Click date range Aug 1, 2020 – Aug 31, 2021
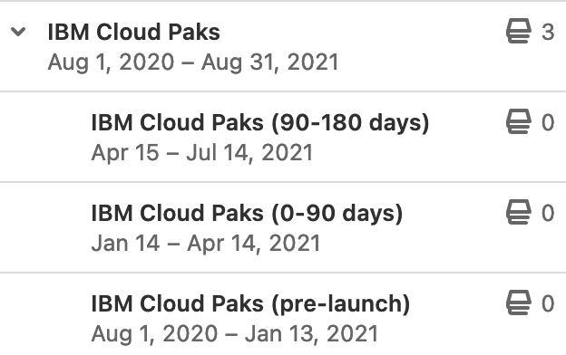Viewport: 566px width, 355px height. [193, 62]
